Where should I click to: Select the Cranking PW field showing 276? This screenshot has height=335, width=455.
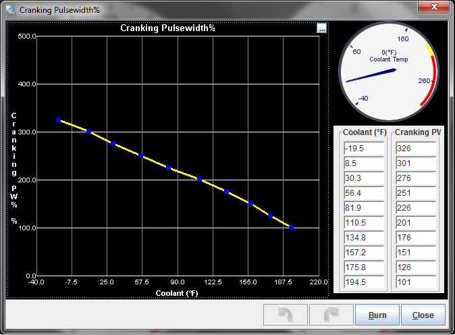[x=416, y=178]
